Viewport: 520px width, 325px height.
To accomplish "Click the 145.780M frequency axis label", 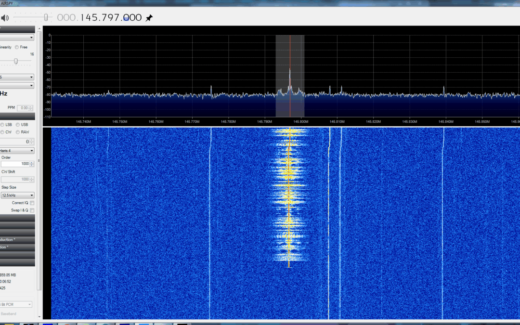I will pos(229,122).
